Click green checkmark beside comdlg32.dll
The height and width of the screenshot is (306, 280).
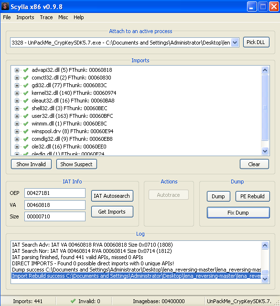[26, 139]
